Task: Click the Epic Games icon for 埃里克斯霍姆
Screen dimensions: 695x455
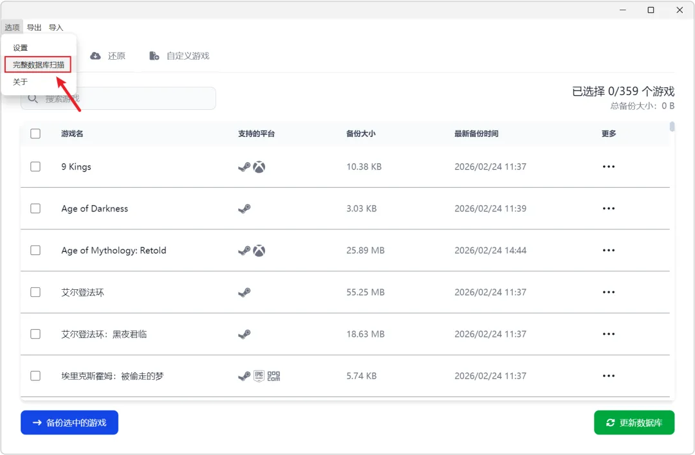Action: coord(259,376)
